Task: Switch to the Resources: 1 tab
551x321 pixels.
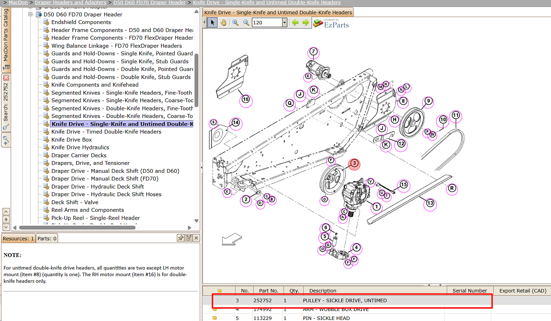Action: [x=18, y=238]
